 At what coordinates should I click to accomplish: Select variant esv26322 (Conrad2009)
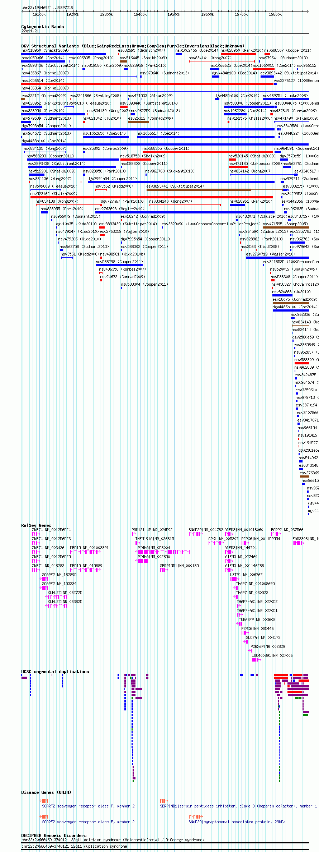139,122
